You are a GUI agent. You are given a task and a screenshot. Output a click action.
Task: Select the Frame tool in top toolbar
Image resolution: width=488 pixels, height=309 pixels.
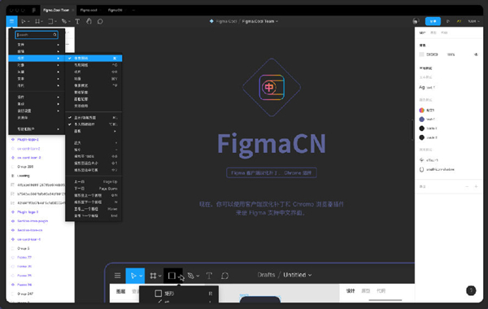coord(37,21)
